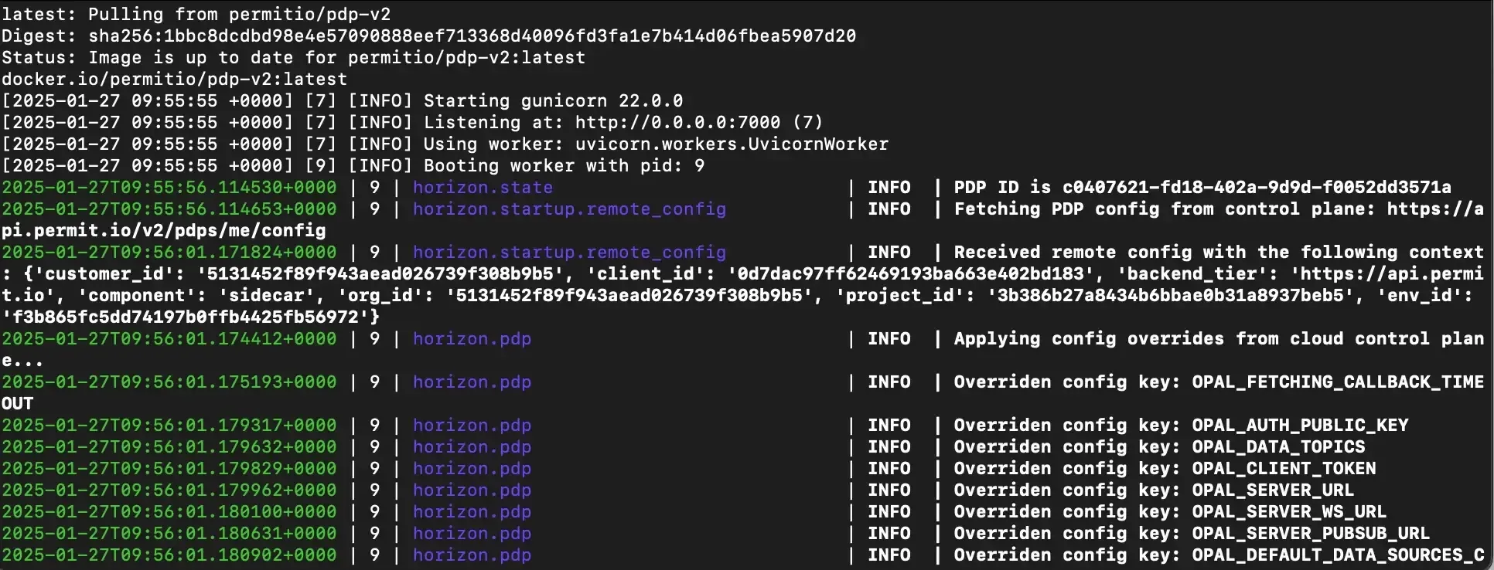This screenshot has width=1494, height=570.
Task: Click the OPAL_AUTH_PUBLIC_KEY config key
Action: point(1299,426)
